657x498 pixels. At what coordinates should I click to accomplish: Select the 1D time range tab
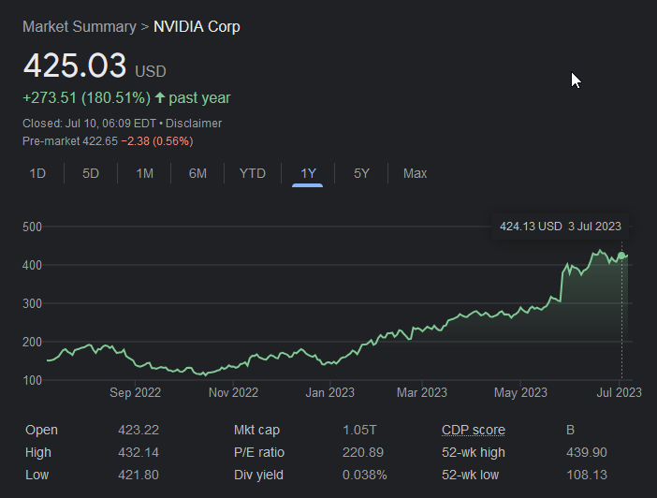click(x=37, y=173)
